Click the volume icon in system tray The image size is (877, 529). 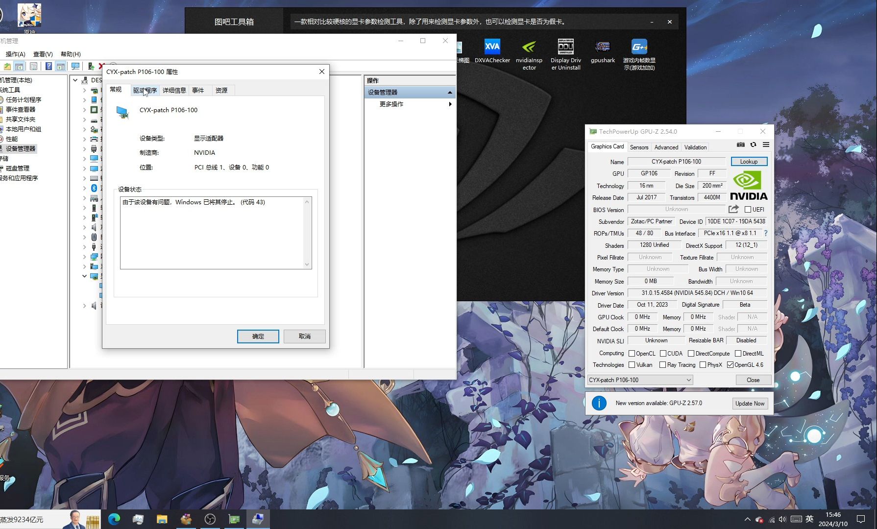(782, 519)
